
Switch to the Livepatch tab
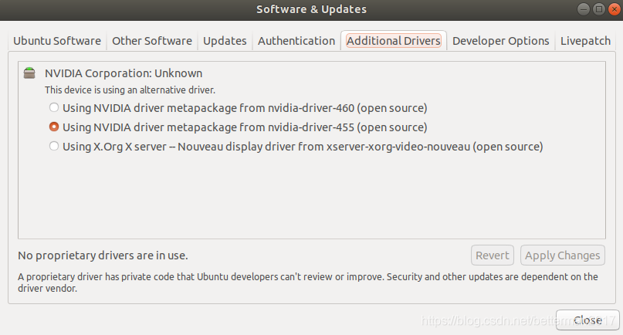pyautogui.click(x=585, y=41)
